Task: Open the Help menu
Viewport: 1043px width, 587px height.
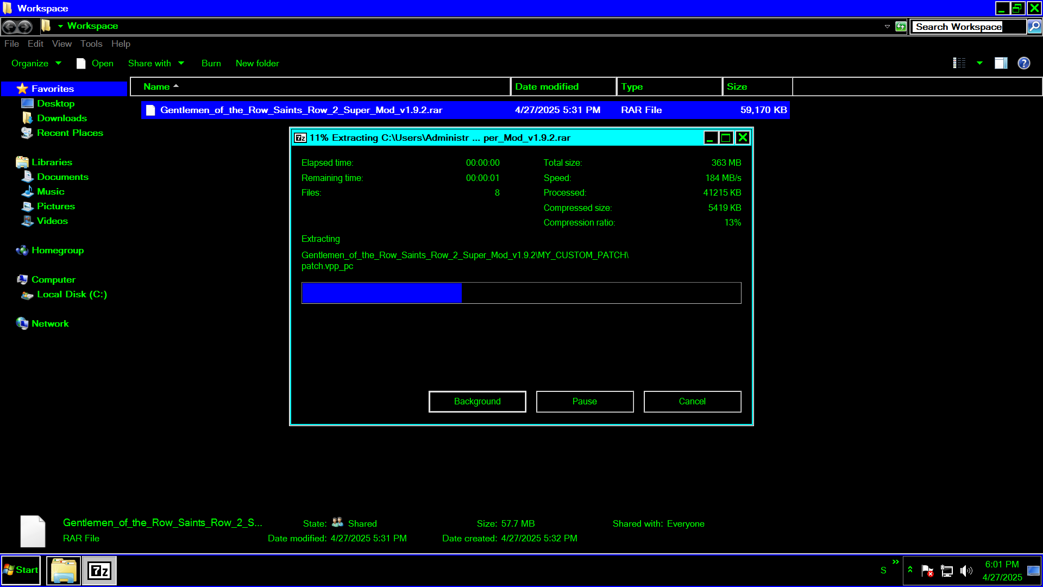Action: click(x=121, y=44)
